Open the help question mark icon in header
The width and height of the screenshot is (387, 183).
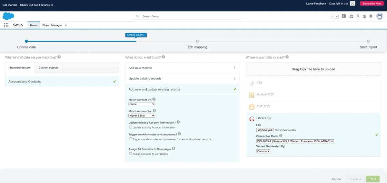click(358, 16)
